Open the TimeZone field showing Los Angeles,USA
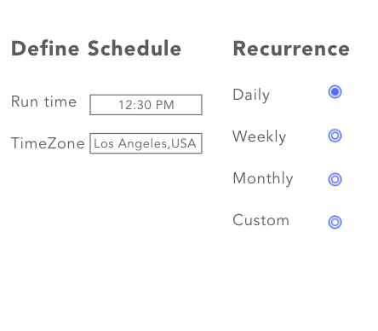This screenshot has height=331, width=378. (x=146, y=143)
